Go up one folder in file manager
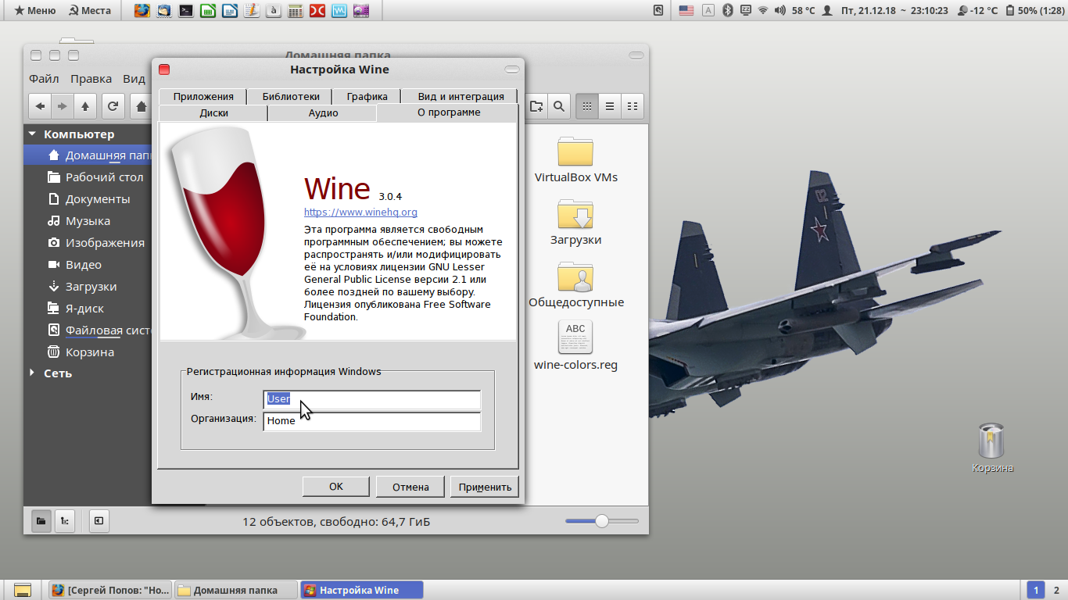The image size is (1068, 600). (x=85, y=106)
